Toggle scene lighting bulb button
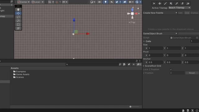This screenshot has width=199, height=112. [105, 2]
